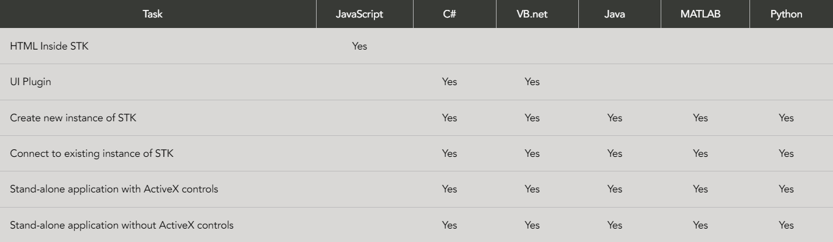The width and height of the screenshot is (833, 242).
Task: Click MATLAB Yes in Connect to existing instance row
Action: click(700, 153)
